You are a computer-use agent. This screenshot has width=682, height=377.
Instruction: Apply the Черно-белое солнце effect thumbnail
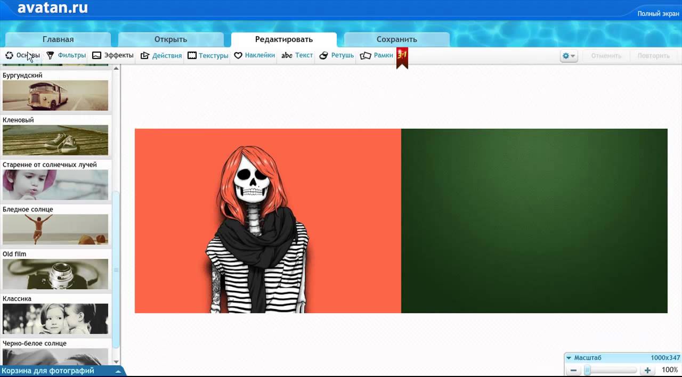(x=55, y=356)
